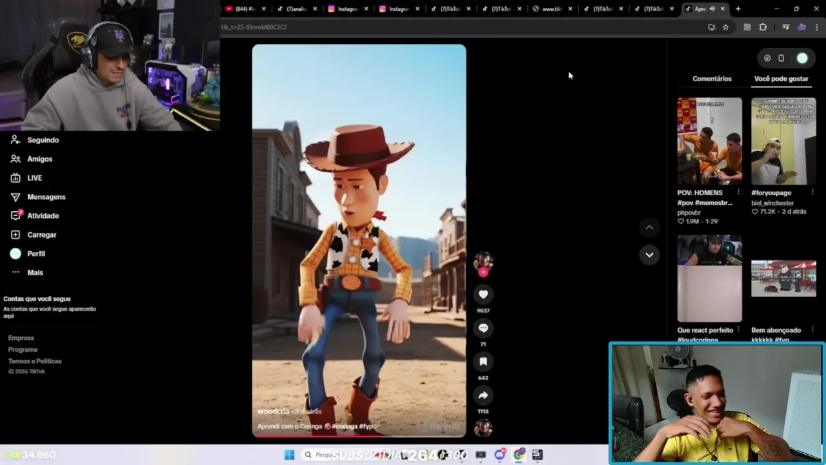Click Carregar to upload a video
Viewport: 826px width, 465px height.
click(41, 234)
